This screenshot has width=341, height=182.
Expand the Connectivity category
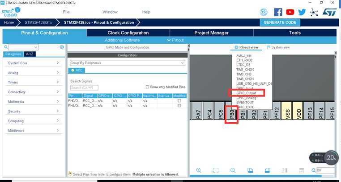coord(34,92)
